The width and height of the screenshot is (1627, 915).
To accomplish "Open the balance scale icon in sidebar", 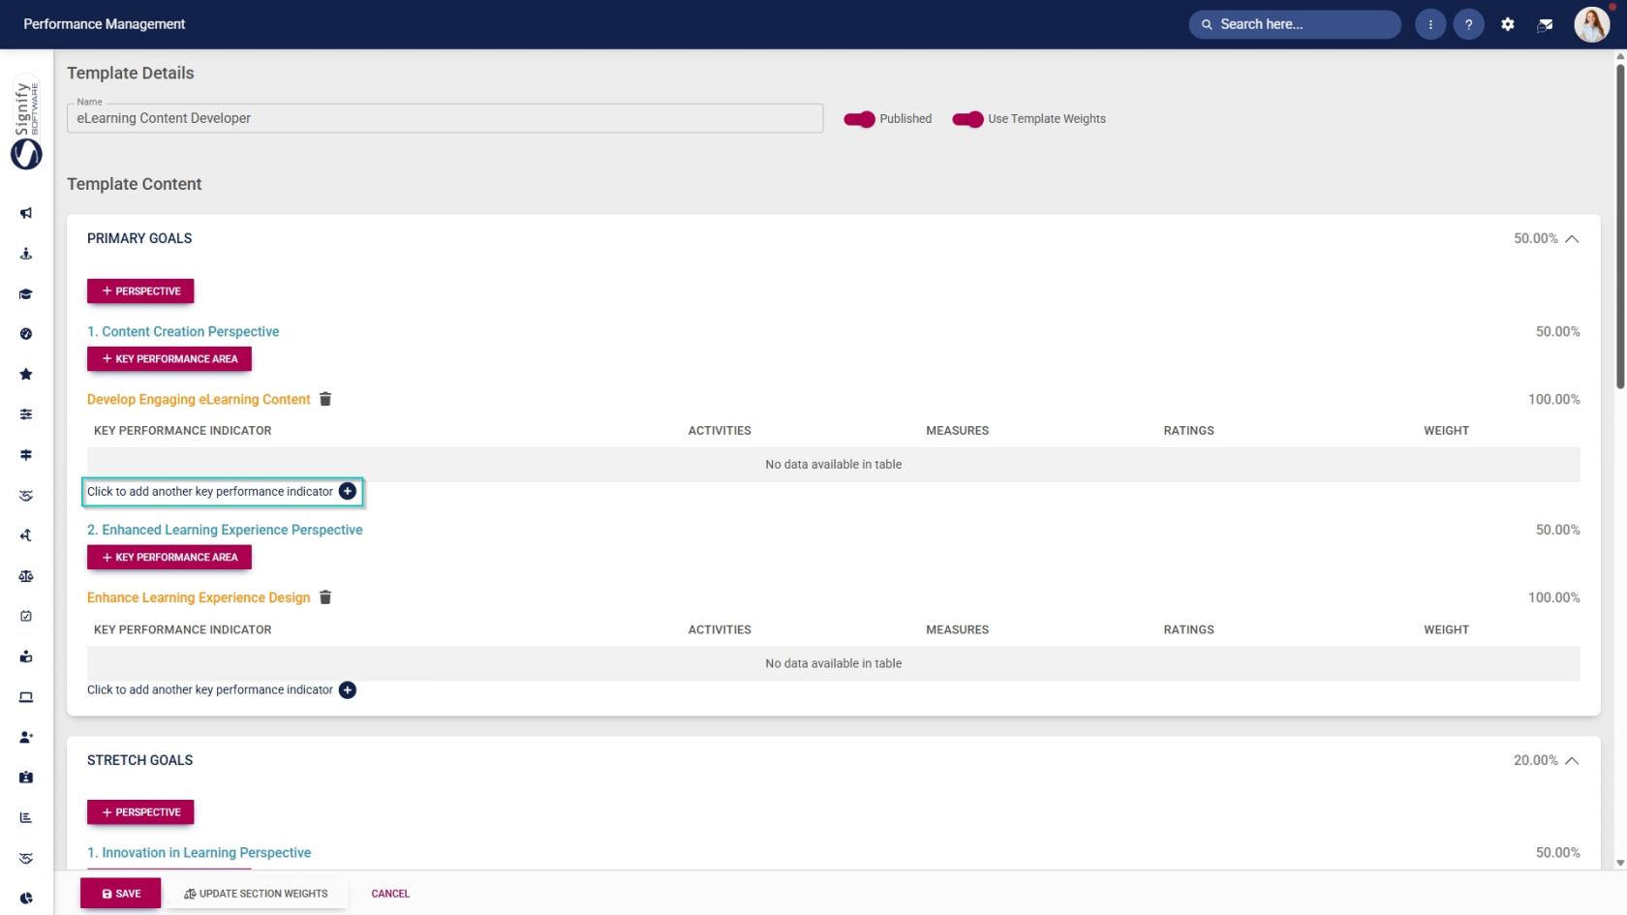I will click(26, 576).
